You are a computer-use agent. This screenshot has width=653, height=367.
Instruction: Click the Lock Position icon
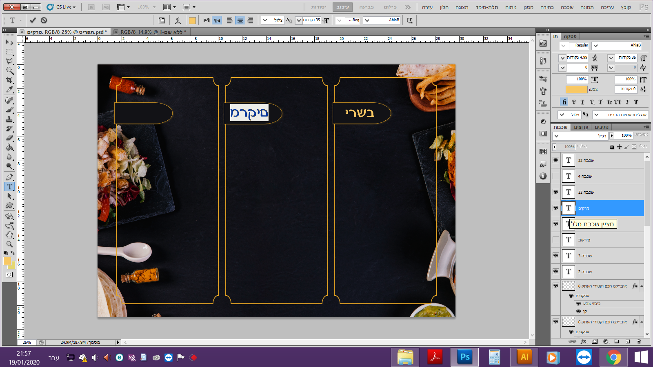pos(619,147)
